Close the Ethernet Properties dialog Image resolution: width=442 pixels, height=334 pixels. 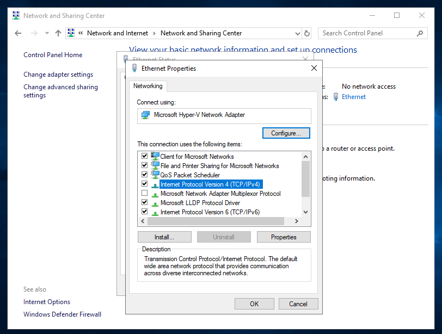pos(314,68)
